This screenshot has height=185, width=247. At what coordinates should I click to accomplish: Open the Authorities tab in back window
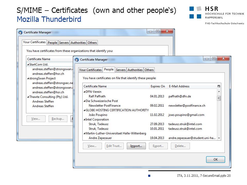[x=78, y=43]
